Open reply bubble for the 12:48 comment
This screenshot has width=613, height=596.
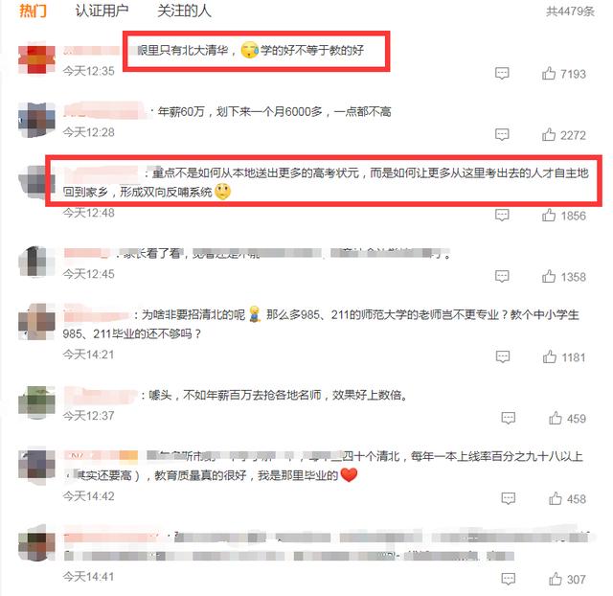click(502, 216)
